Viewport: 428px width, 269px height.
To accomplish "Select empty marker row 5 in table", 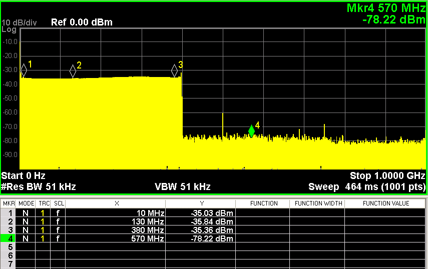I will pyautogui.click(x=9, y=247).
